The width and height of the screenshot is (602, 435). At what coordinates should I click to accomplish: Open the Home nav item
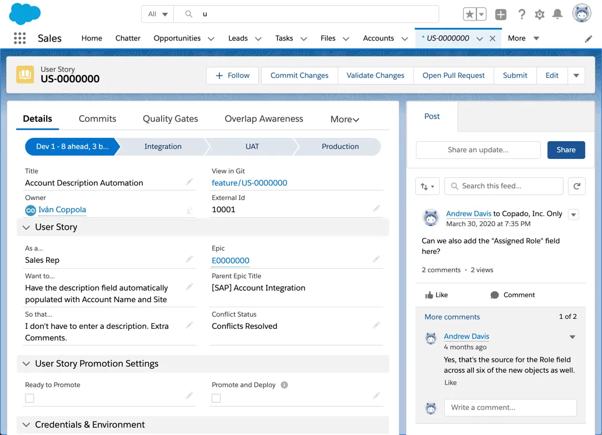coord(92,38)
